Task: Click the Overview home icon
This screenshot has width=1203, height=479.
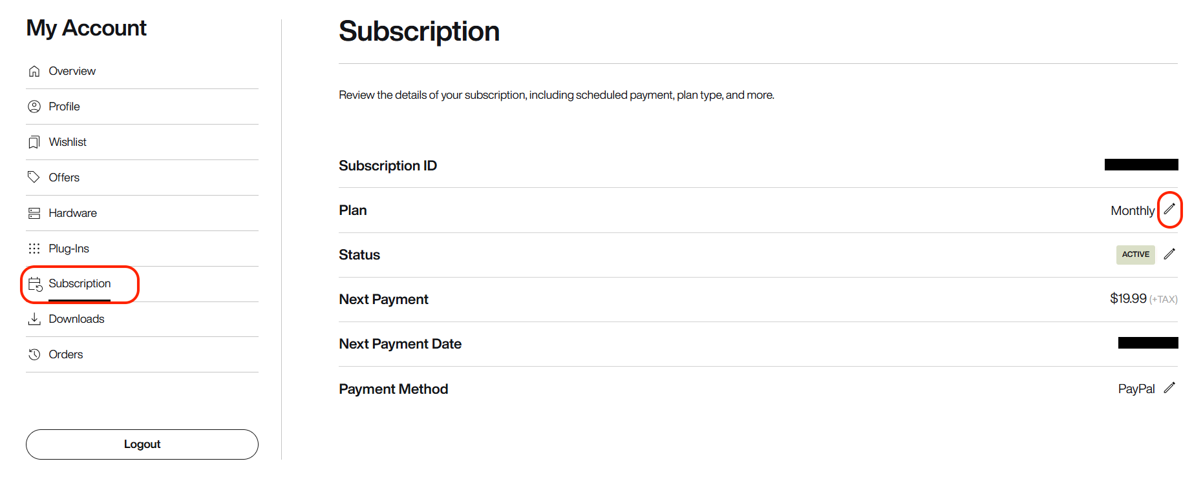Action: point(34,71)
